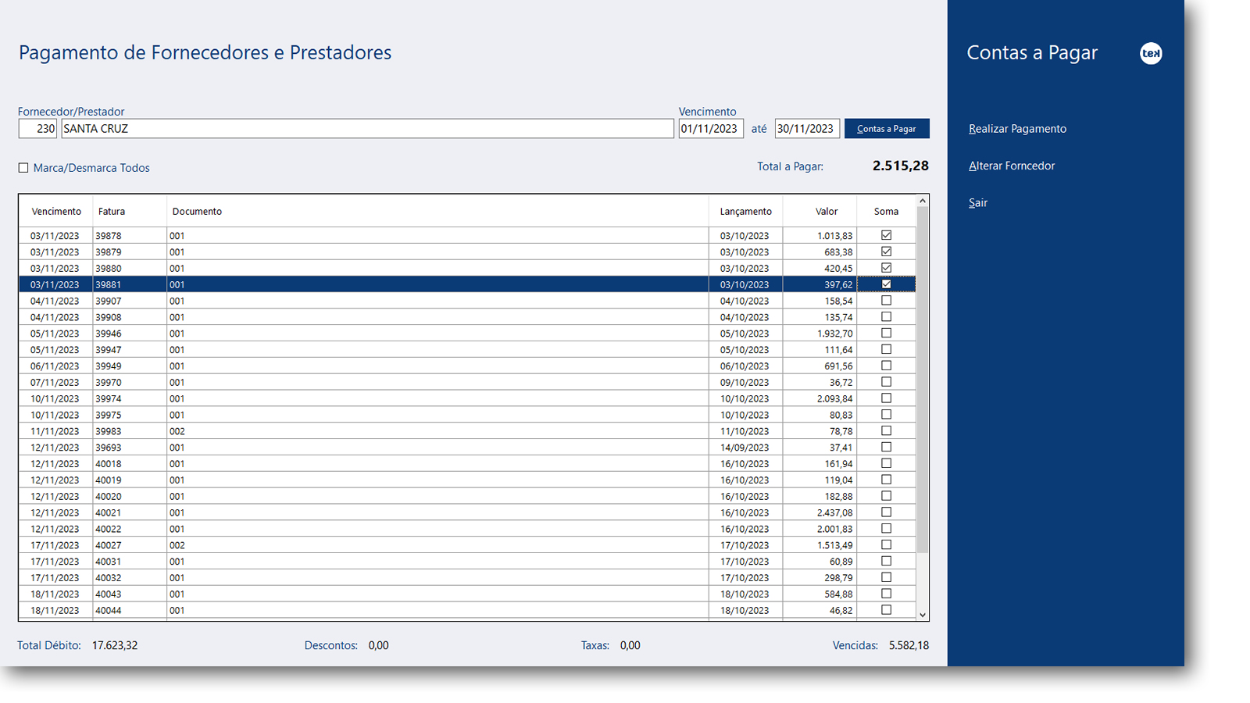Click the tex logo icon

tap(1151, 53)
